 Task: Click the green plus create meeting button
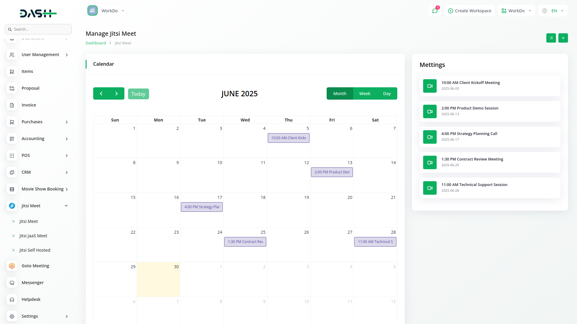pos(563,38)
